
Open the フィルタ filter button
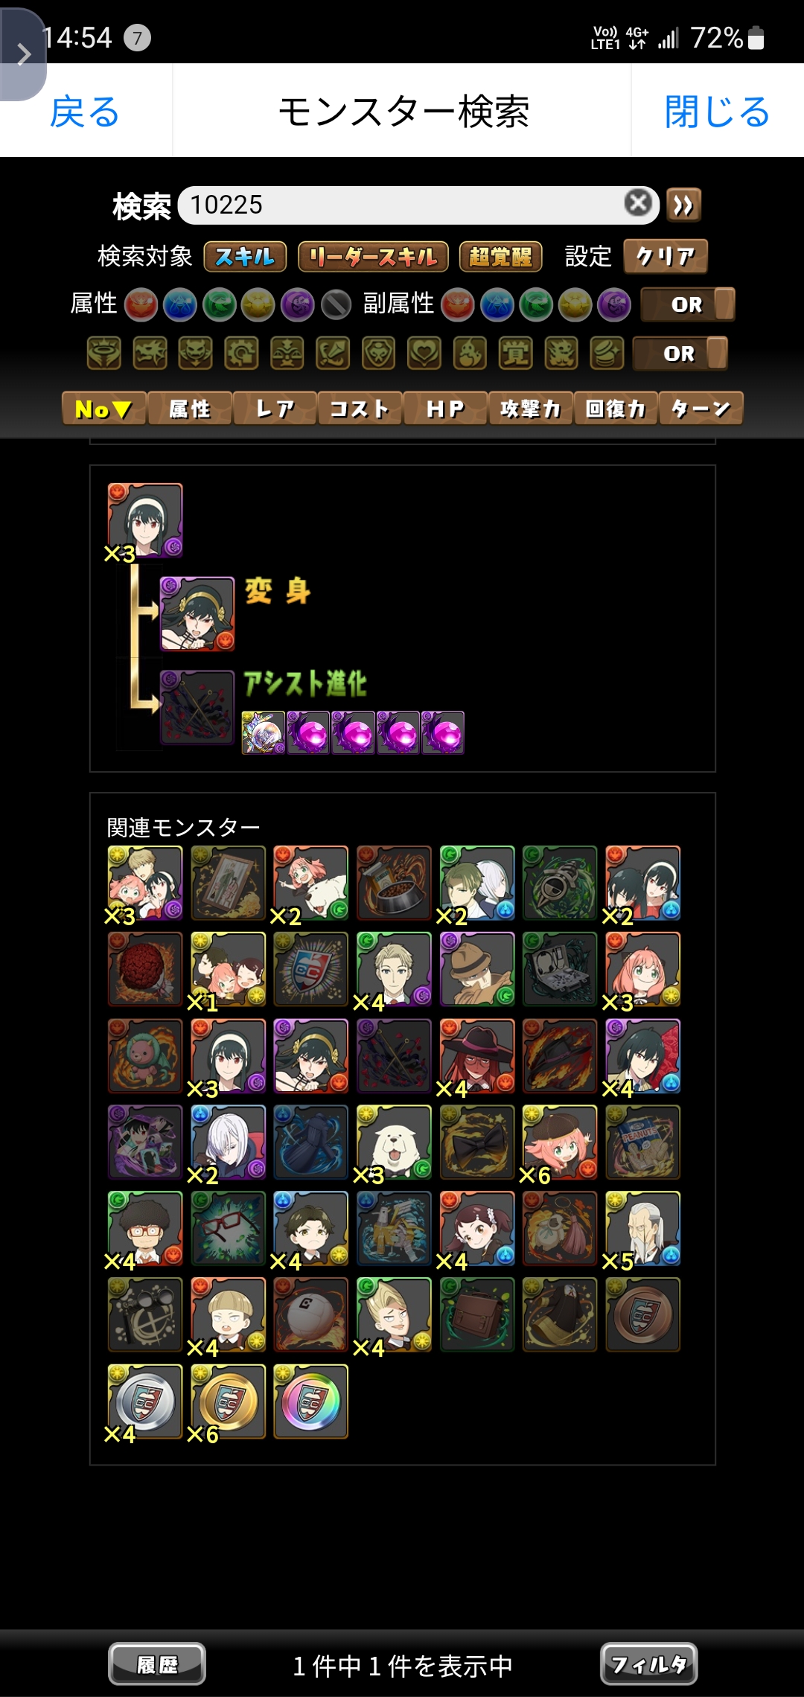point(648,1664)
